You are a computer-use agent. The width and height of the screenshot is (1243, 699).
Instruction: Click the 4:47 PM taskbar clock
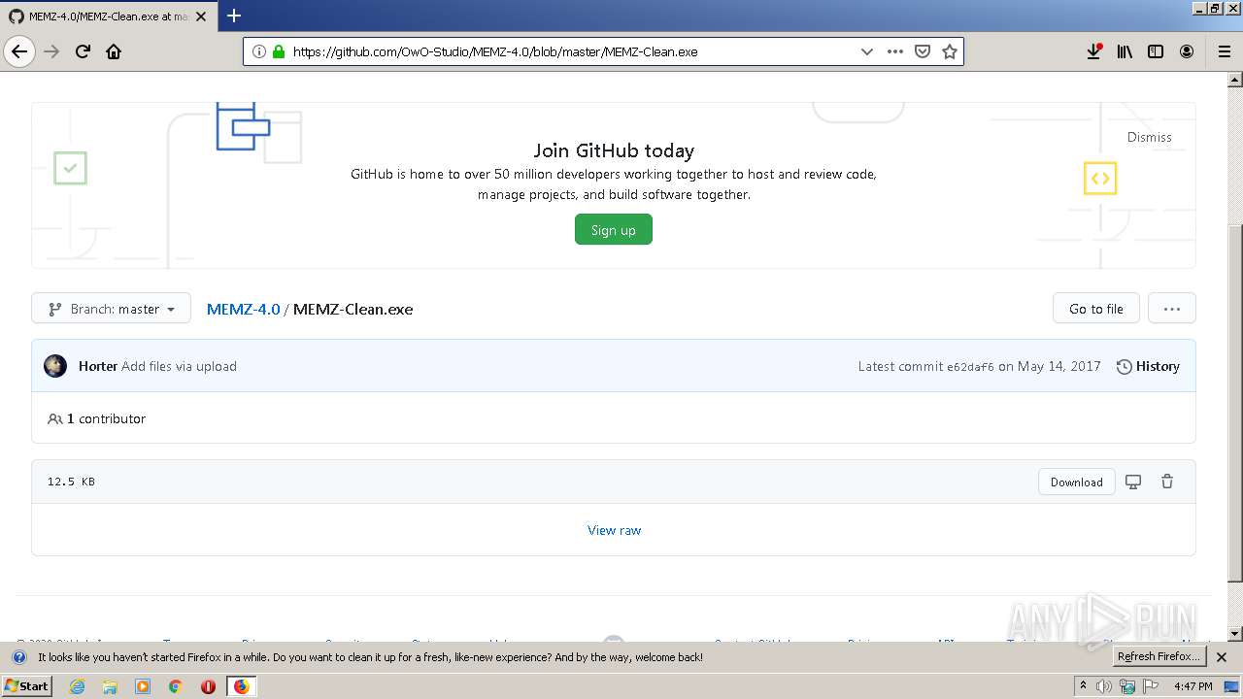pyautogui.click(x=1193, y=686)
